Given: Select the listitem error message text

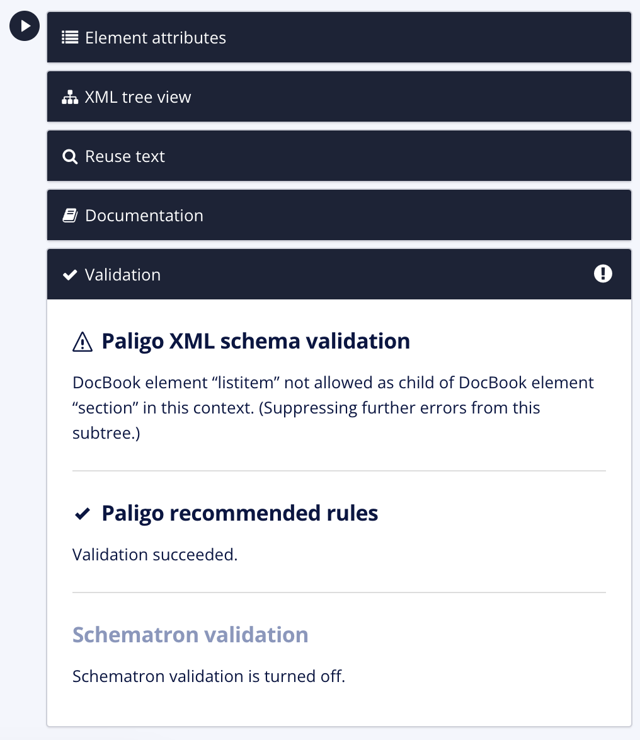Looking at the screenshot, I should [333, 407].
